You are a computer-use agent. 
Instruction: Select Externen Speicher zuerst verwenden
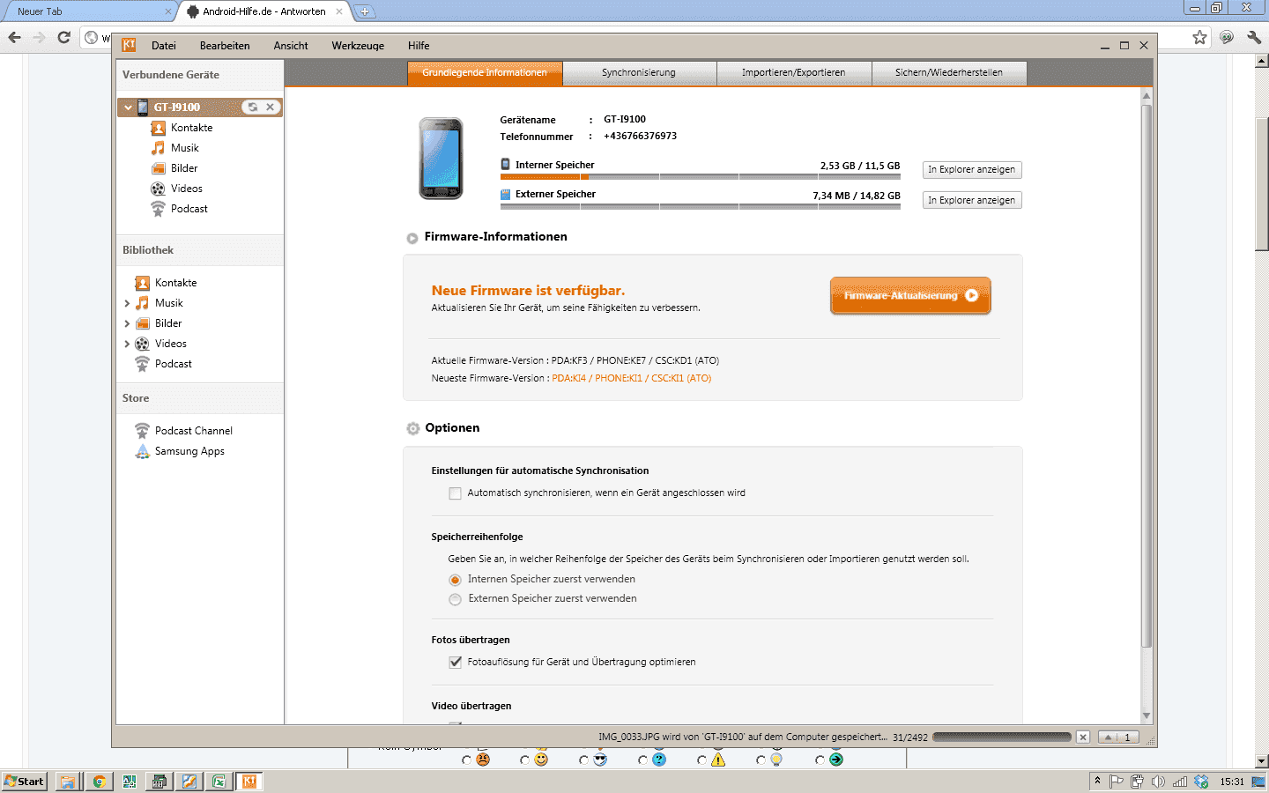455,599
